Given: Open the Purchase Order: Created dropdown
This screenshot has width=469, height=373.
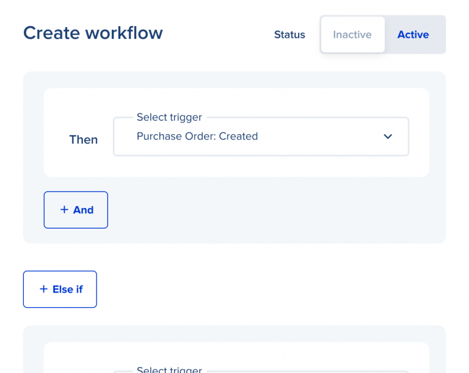Looking at the screenshot, I should pyautogui.click(x=261, y=137).
